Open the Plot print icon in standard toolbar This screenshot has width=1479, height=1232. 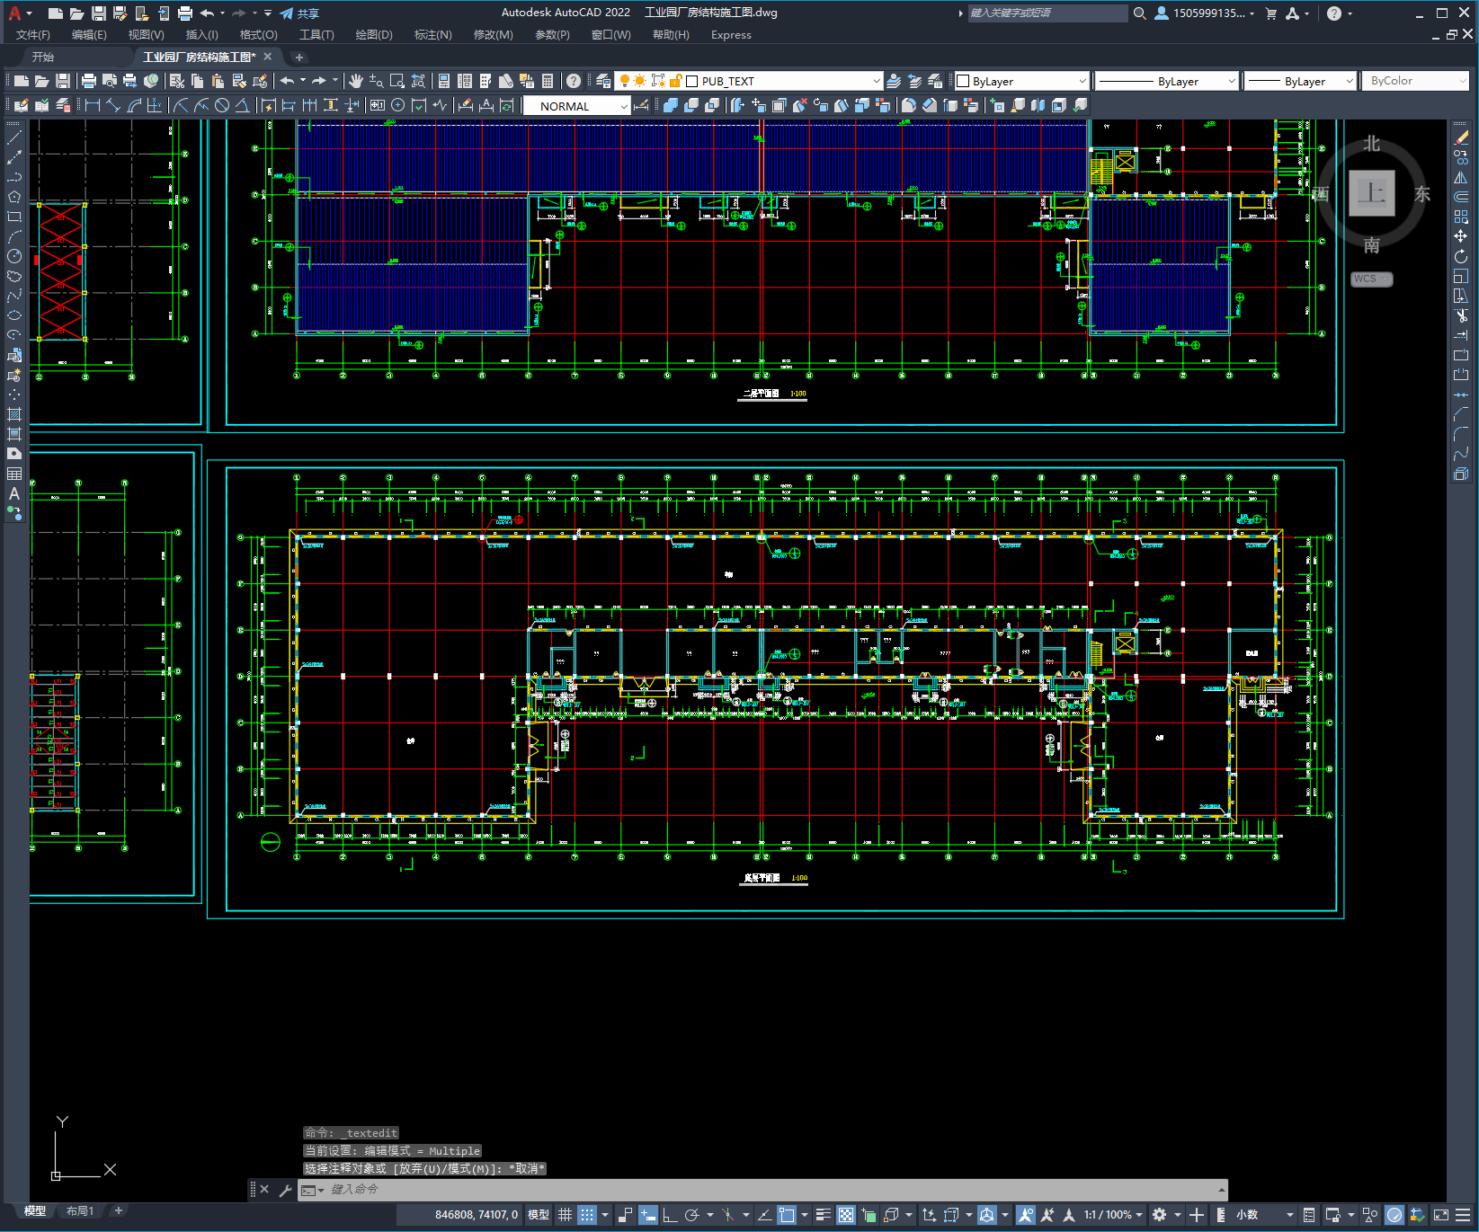coord(89,81)
